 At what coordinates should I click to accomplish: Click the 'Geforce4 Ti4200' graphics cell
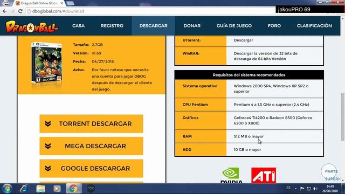275,121
